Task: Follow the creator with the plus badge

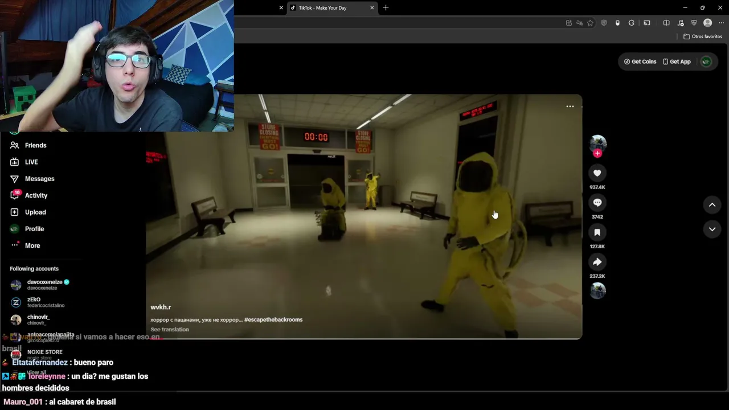Action: pyautogui.click(x=597, y=153)
